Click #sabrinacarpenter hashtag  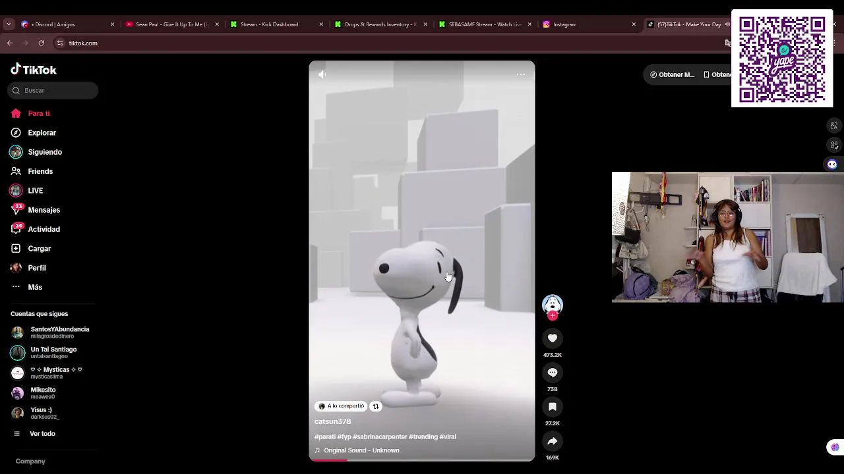380,436
